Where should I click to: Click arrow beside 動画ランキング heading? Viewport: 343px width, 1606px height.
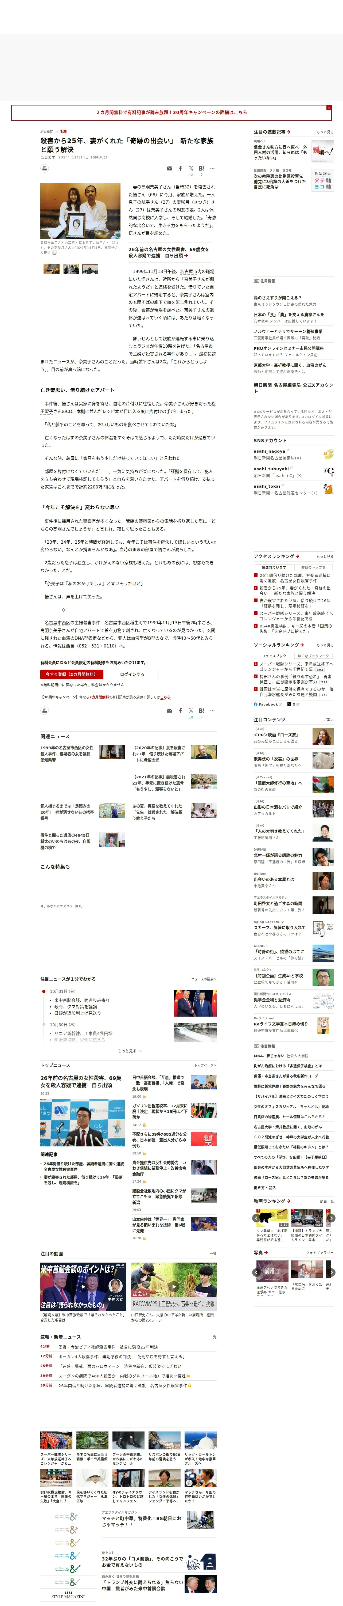click(x=288, y=1201)
